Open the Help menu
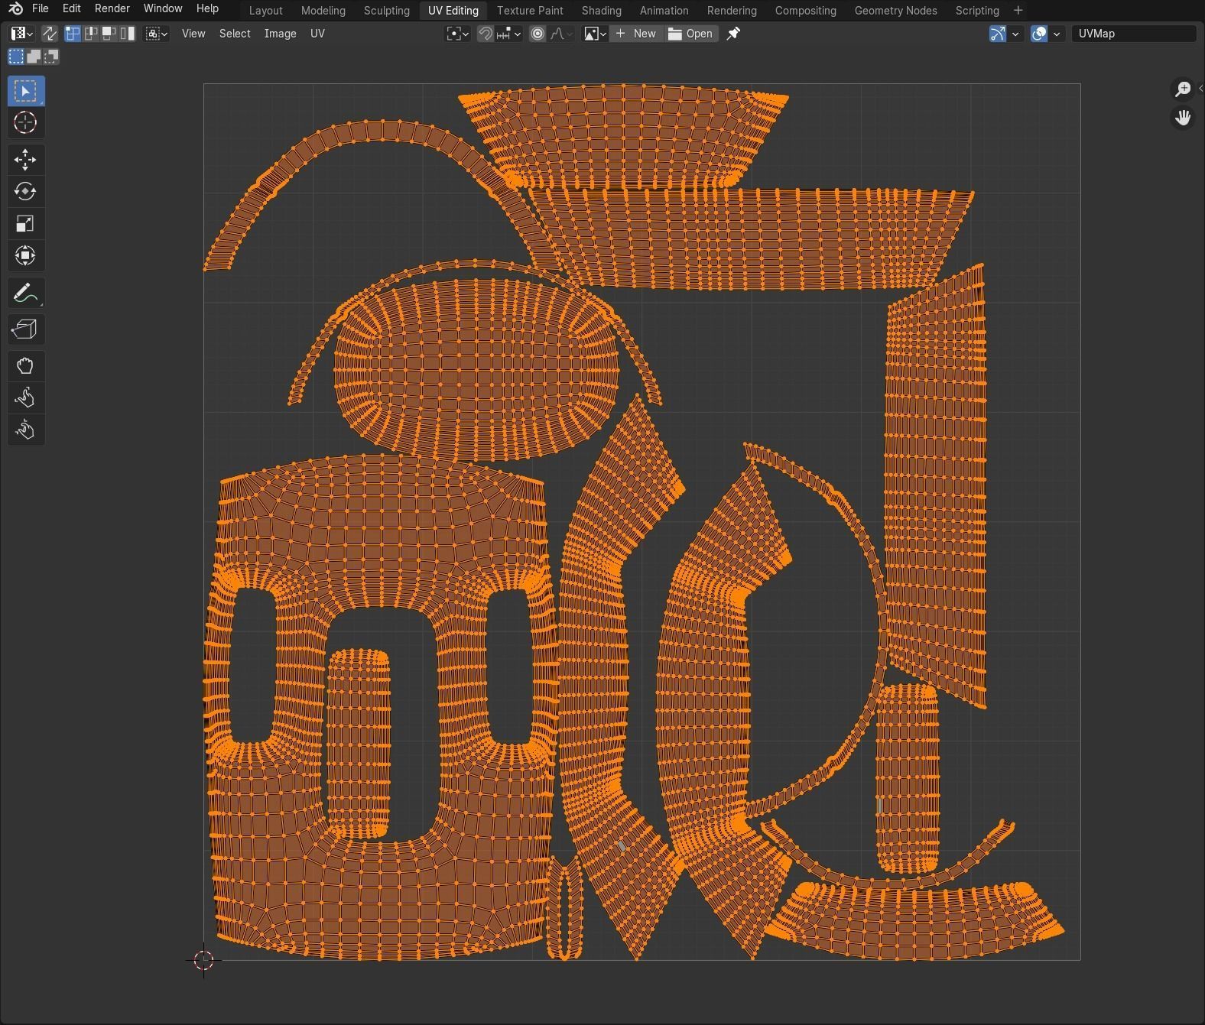The height and width of the screenshot is (1025, 1205). (x=207, y=8)
